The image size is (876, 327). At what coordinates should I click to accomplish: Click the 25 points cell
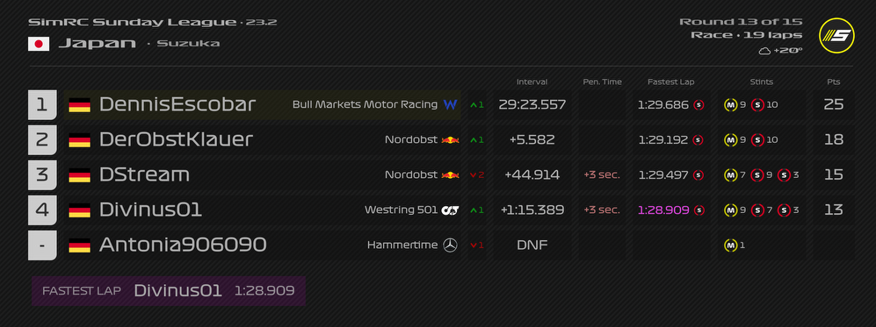834,104
